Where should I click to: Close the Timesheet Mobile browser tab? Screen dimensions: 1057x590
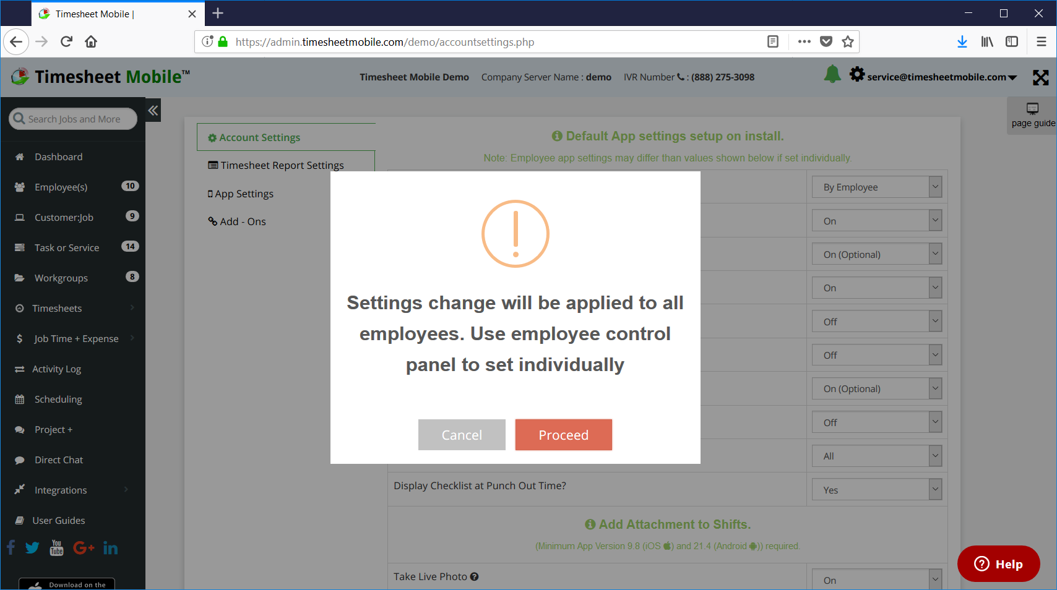[192, 14]
